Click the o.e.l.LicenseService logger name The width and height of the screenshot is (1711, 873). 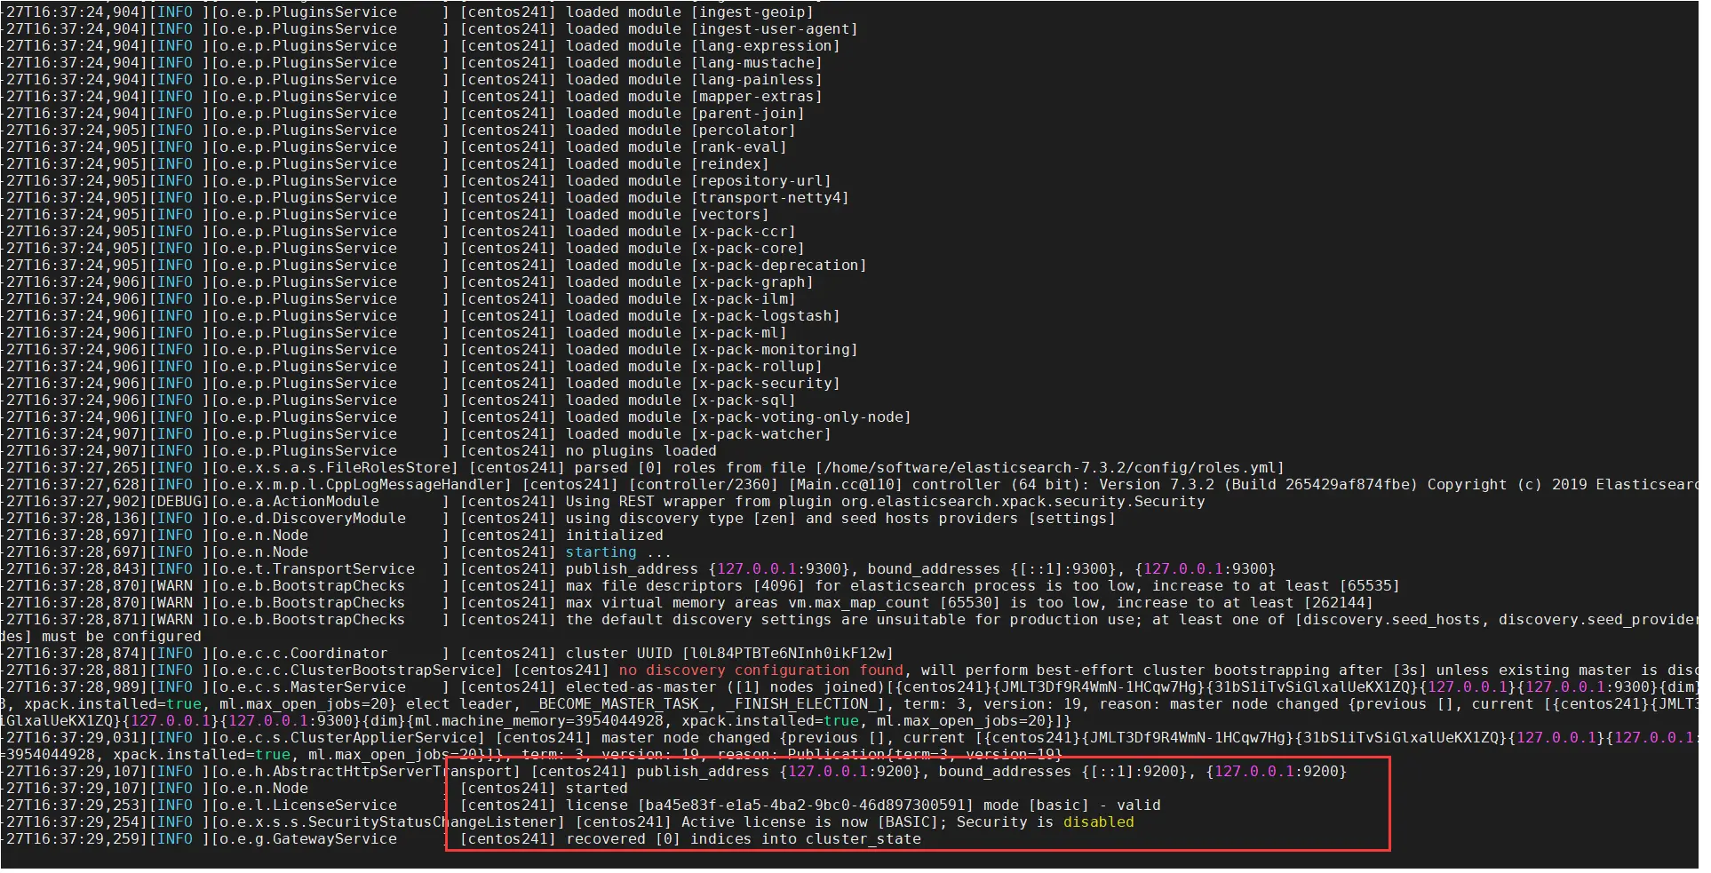coord(308,806)
